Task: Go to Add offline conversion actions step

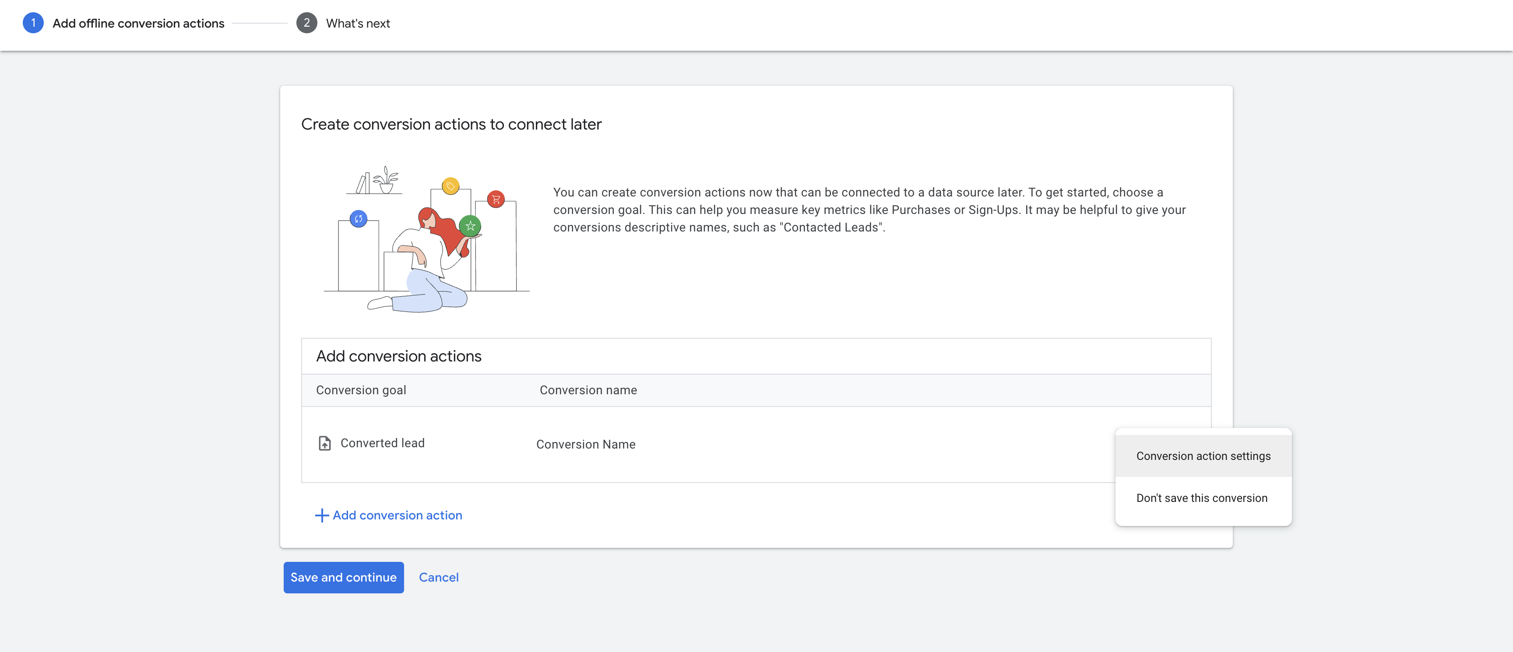Action: click(138, 24)
